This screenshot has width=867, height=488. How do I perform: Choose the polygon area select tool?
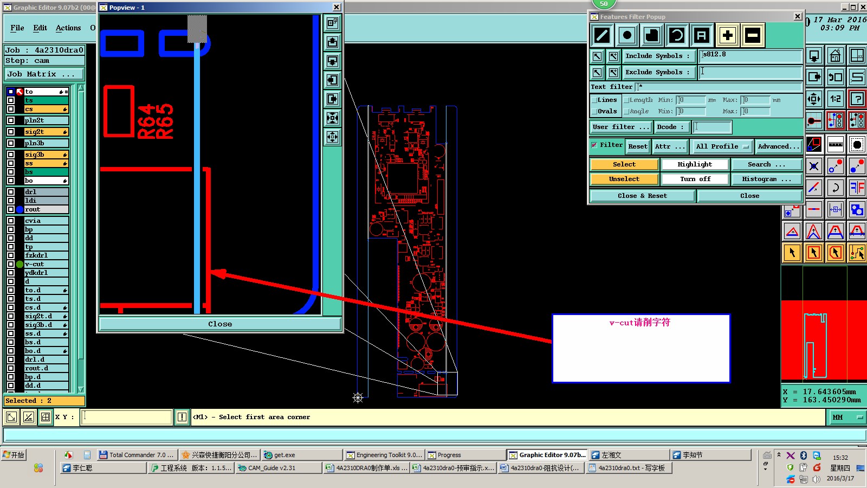click(836, 253)
